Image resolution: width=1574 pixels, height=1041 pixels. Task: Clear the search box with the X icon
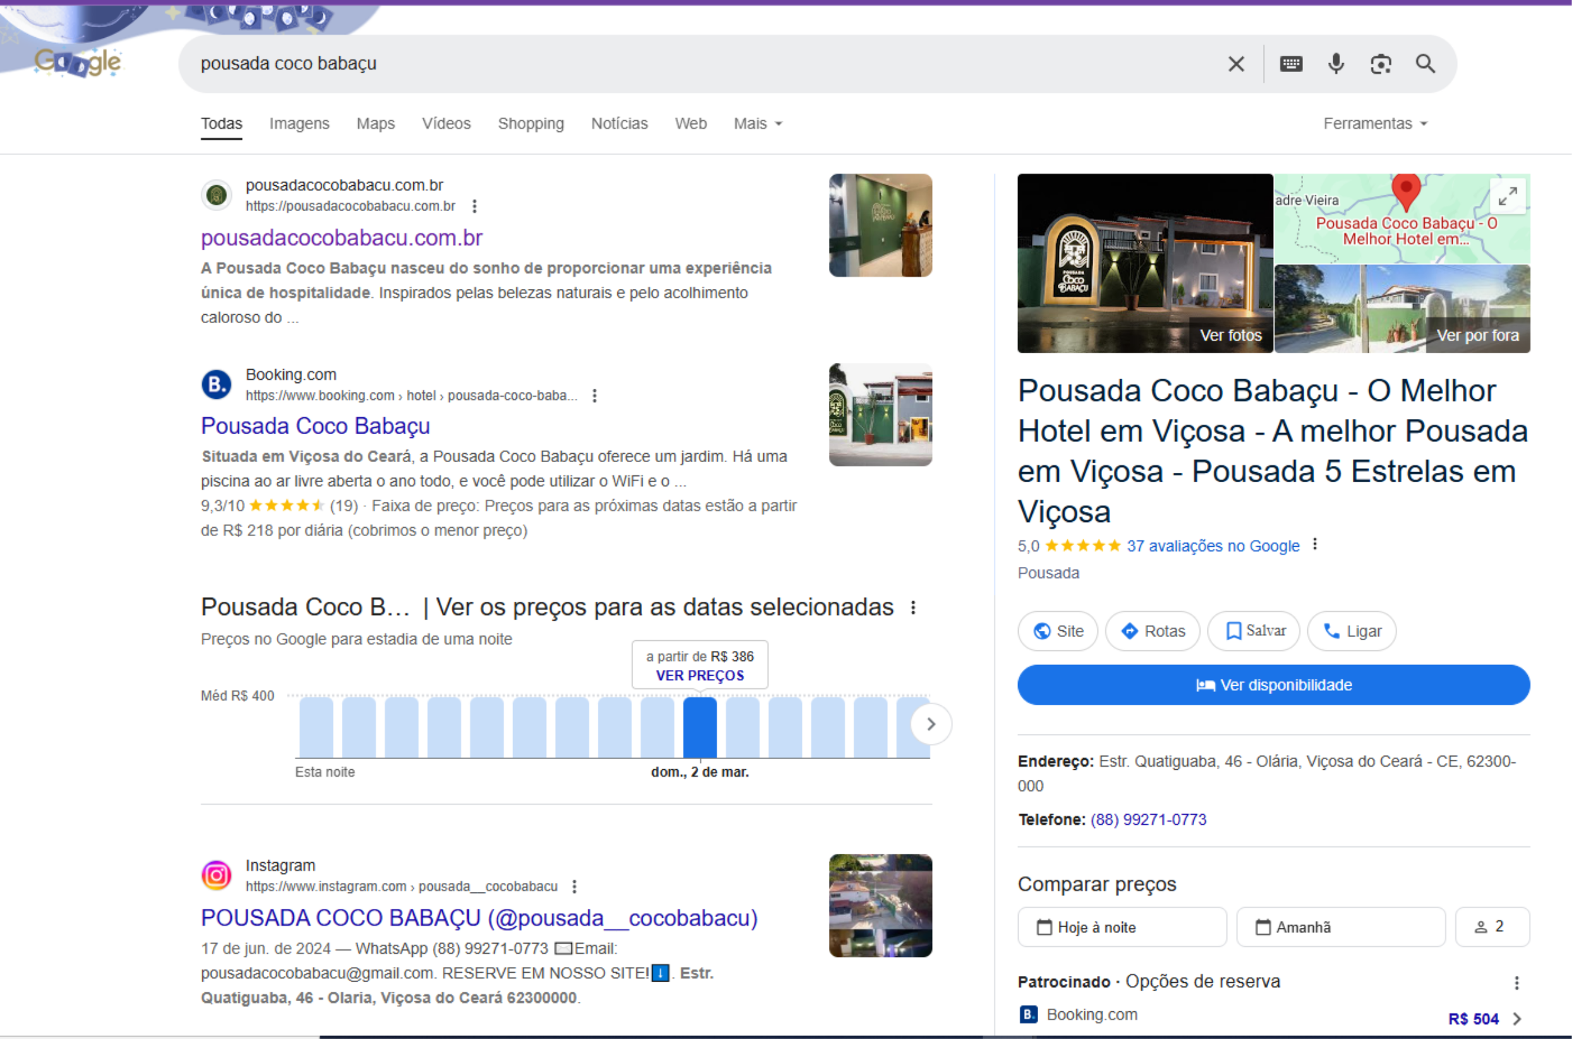tap(1235, 64)
